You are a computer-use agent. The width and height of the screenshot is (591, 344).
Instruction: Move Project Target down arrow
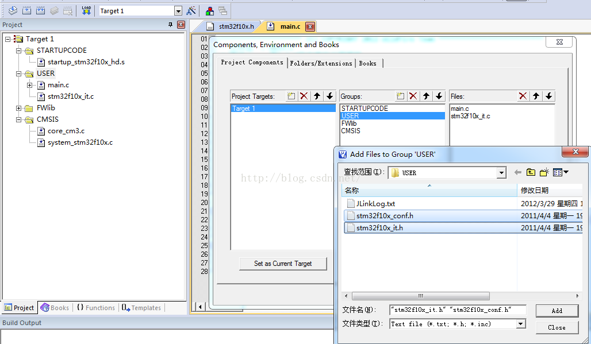pyautogui.click(x=330, y=96)
